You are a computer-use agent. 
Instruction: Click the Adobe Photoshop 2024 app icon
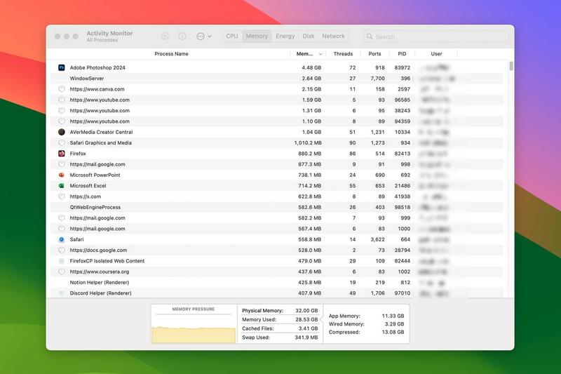(x=62, y=67)
